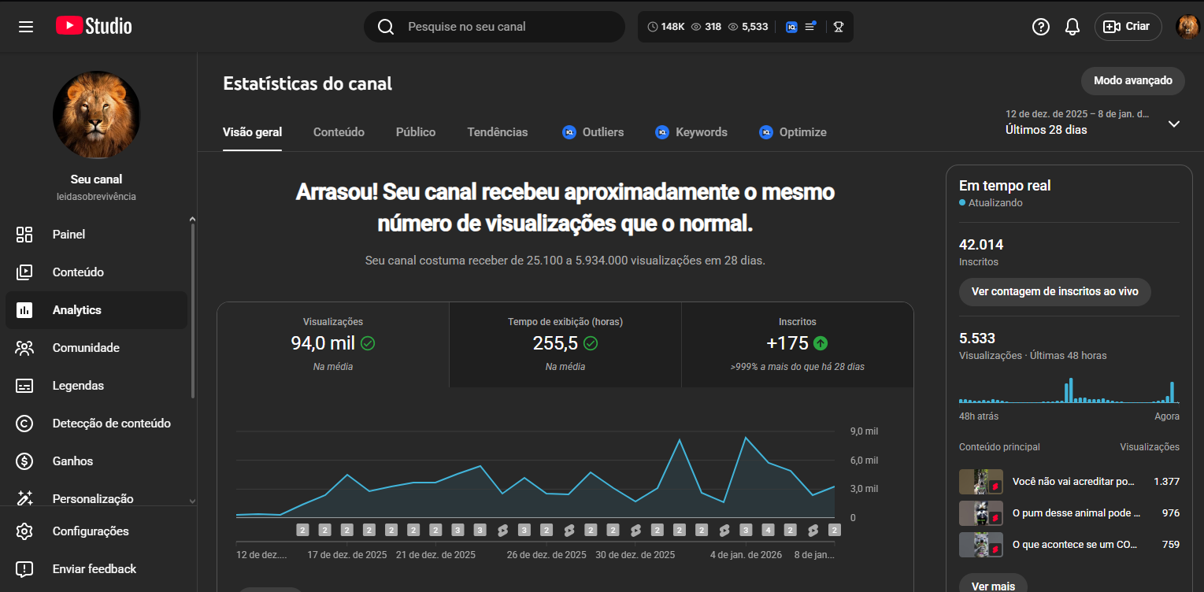Screen dimensions: 1204x592
Task: Click the lion channel avatar in the sidebar
Action: [96, 115]
